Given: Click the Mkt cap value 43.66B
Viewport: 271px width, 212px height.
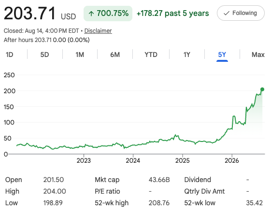Looking at the screenshot, I should click(x=159, y=180).
